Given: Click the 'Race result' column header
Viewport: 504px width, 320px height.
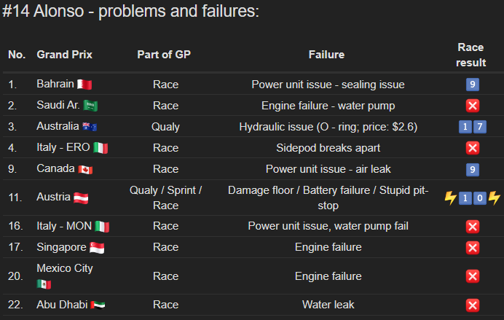Looking at the screenshot, I should tap(470, 55).
